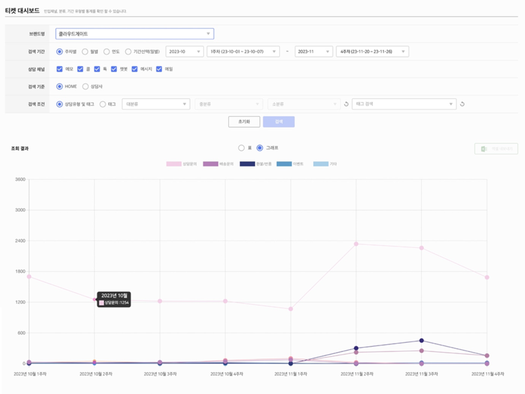Hide the 이벤트 series via legend

tap(284, 164)
